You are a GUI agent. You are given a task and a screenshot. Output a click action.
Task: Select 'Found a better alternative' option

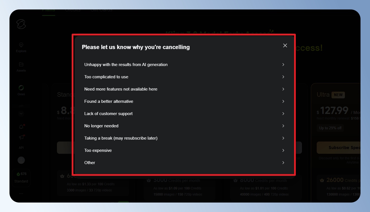(x=109, y=101)
